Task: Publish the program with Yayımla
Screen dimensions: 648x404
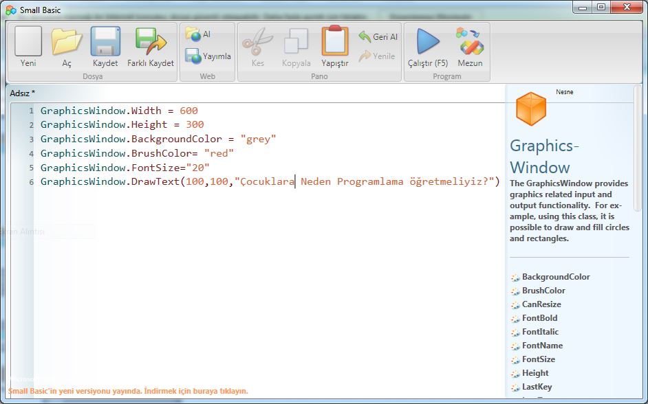Action: (x=208, y=56)
